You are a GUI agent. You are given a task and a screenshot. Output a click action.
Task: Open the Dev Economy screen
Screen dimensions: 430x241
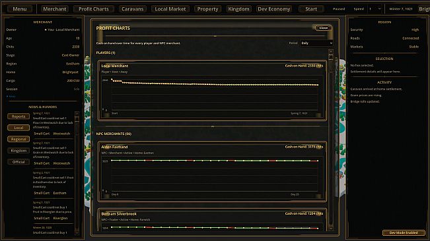click(x=273, y=9)
